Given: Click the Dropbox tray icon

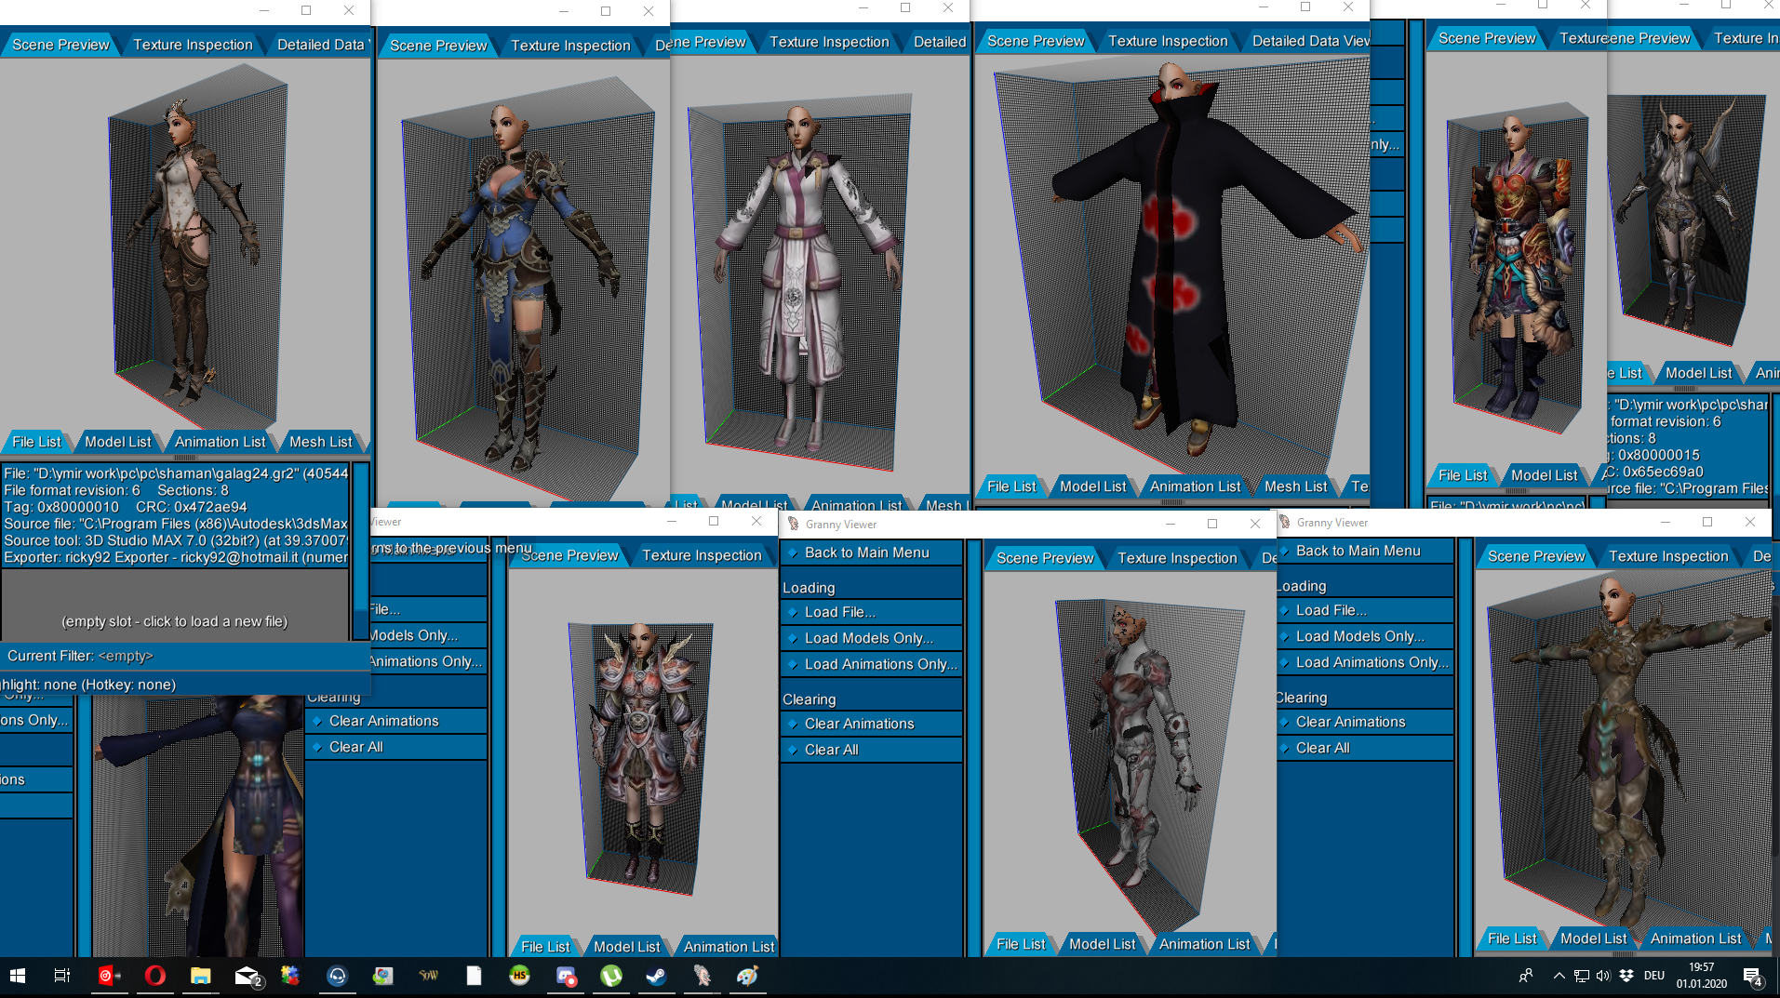Looking at the screenshot, I should (x=1626, y=976).
